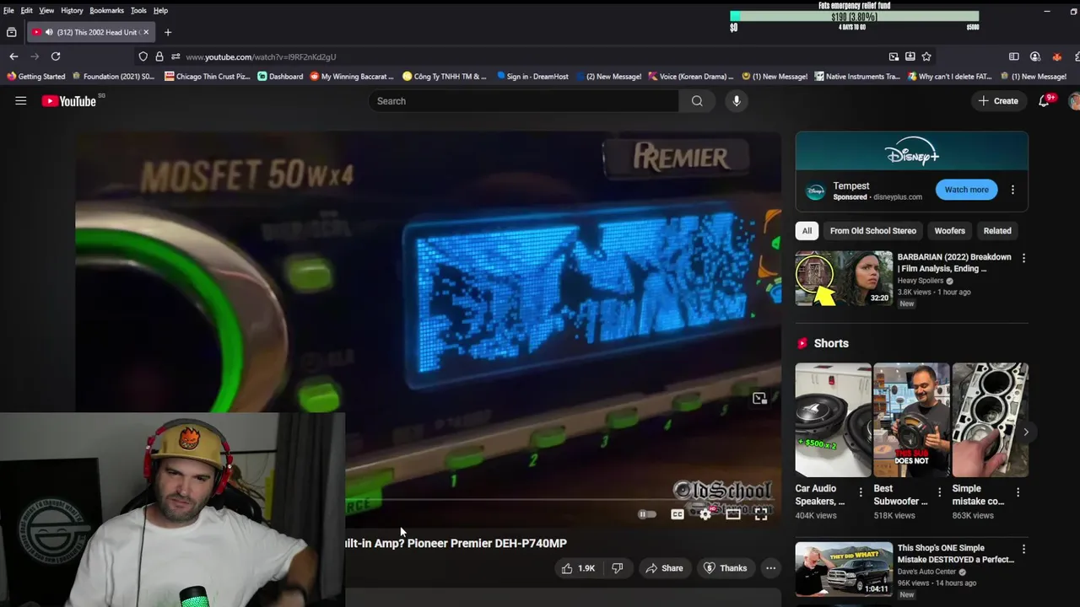Open menu for Best Subwoofer short

(x=939, y=492)
